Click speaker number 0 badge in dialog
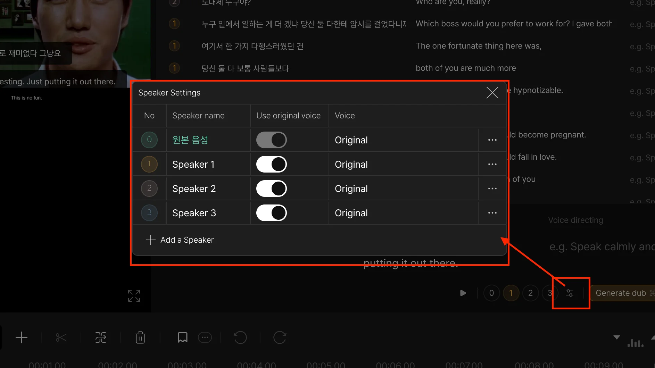Screen dimensions: 655x368 [149, 140]
